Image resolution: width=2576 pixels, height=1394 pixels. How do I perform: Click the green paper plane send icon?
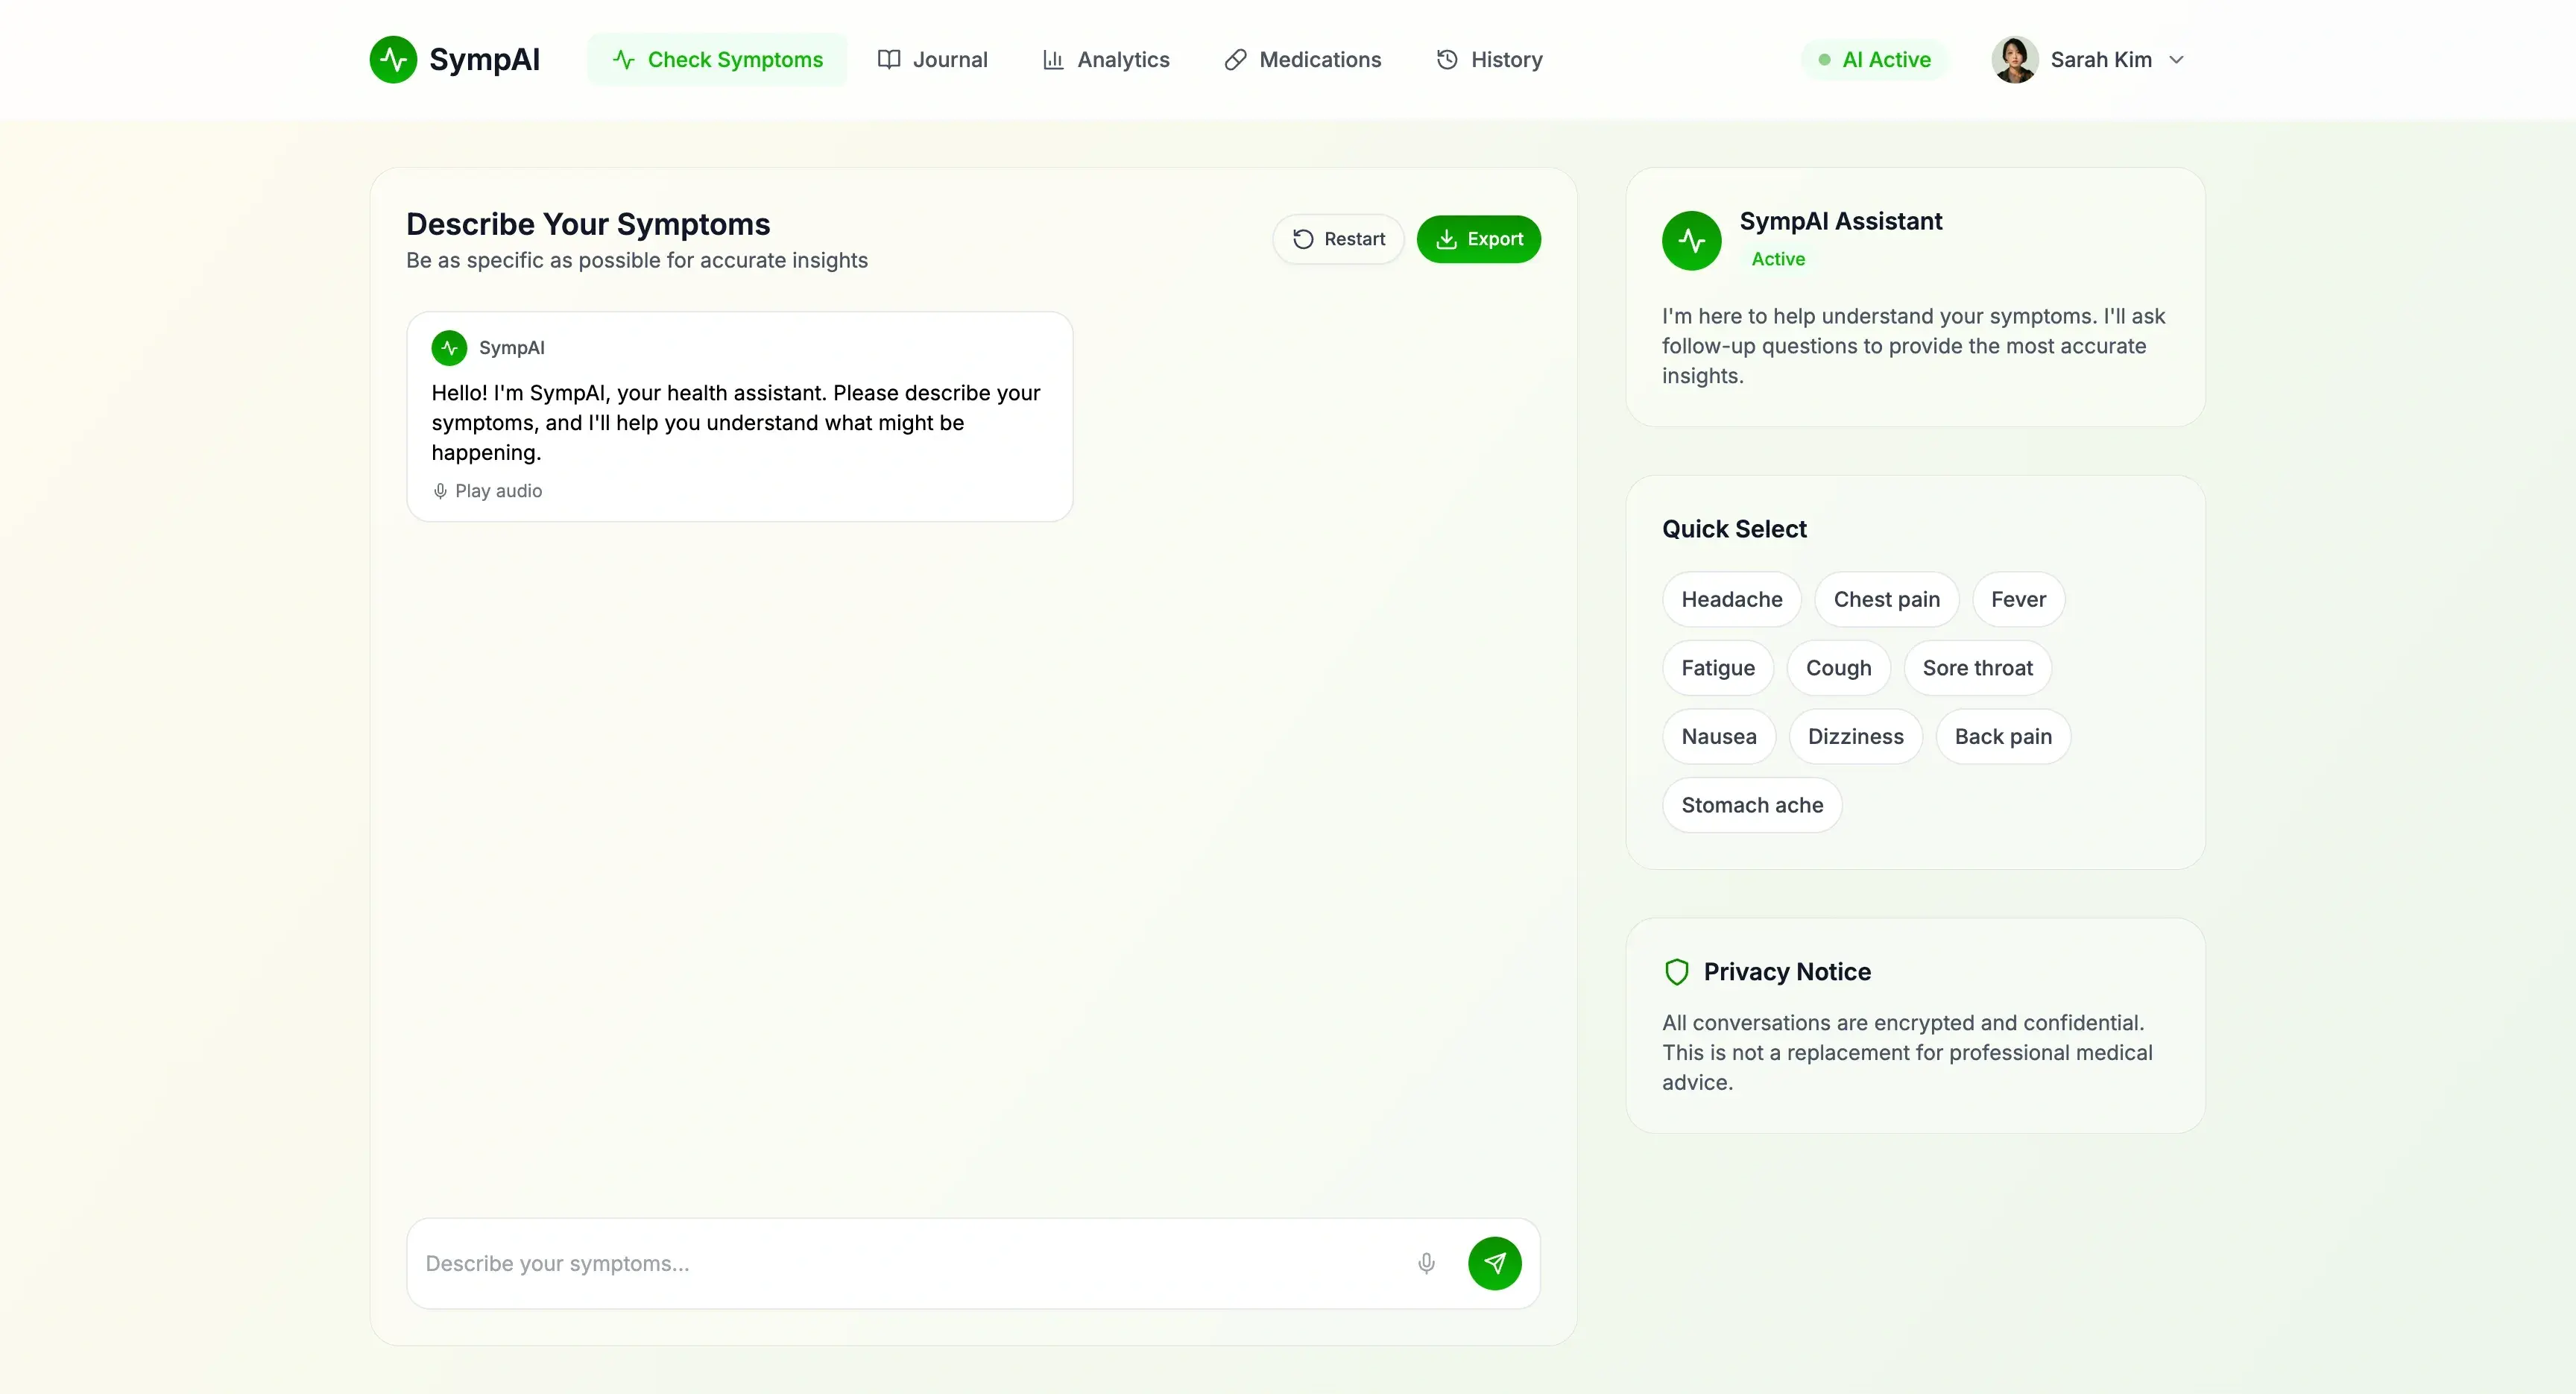(x=1494, y=1263)
